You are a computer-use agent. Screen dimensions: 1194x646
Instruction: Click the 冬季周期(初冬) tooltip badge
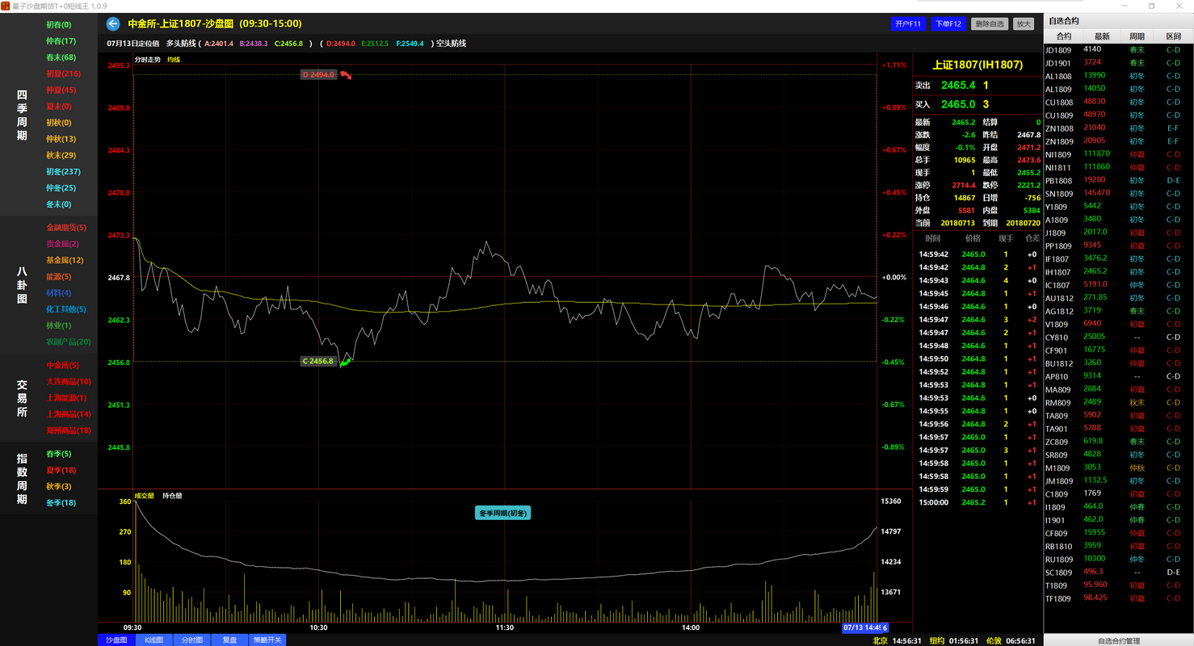coord(502,513)
